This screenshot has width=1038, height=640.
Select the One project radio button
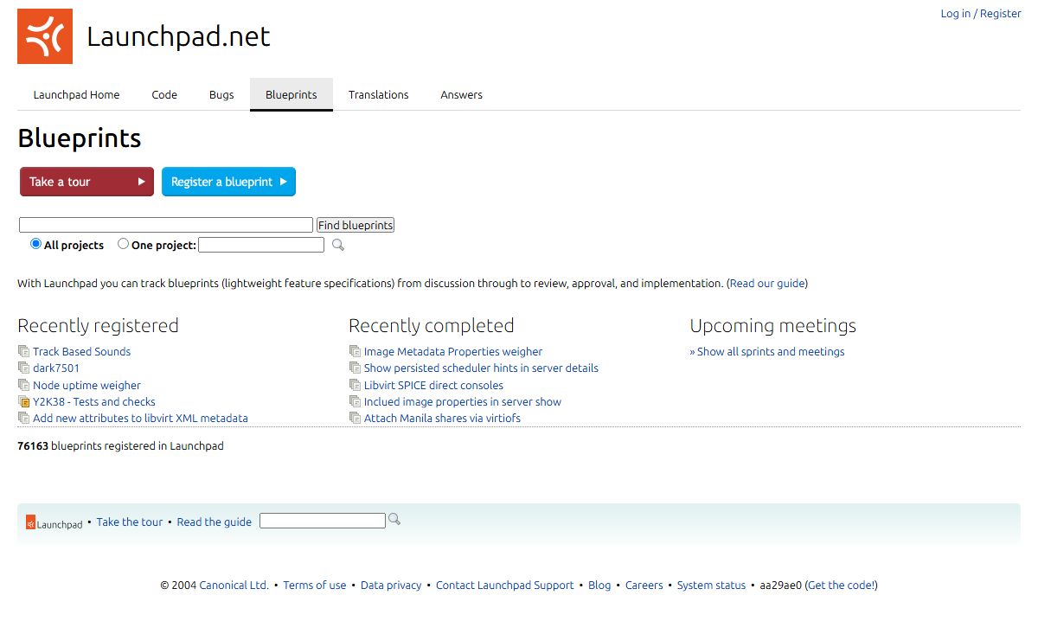pyautogui.click(x=123, y=244)
